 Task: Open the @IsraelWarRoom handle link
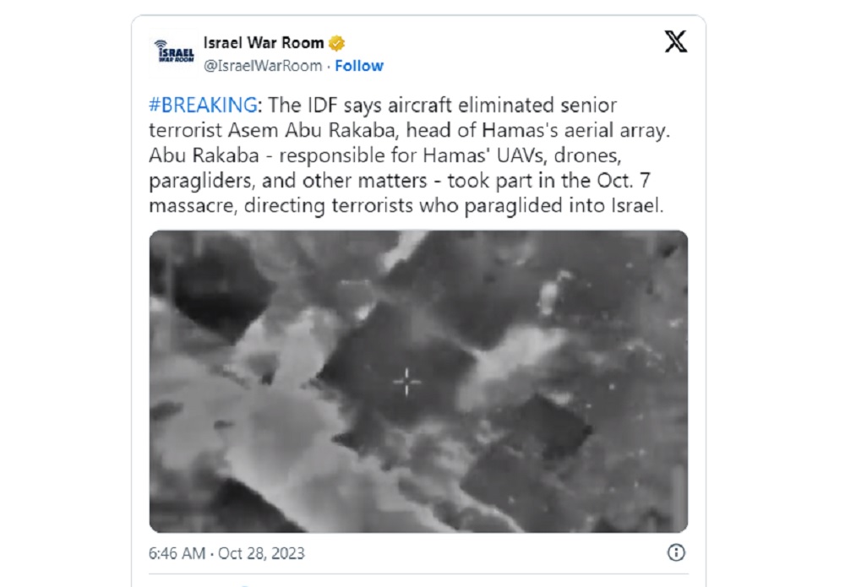tap(263, 66)
